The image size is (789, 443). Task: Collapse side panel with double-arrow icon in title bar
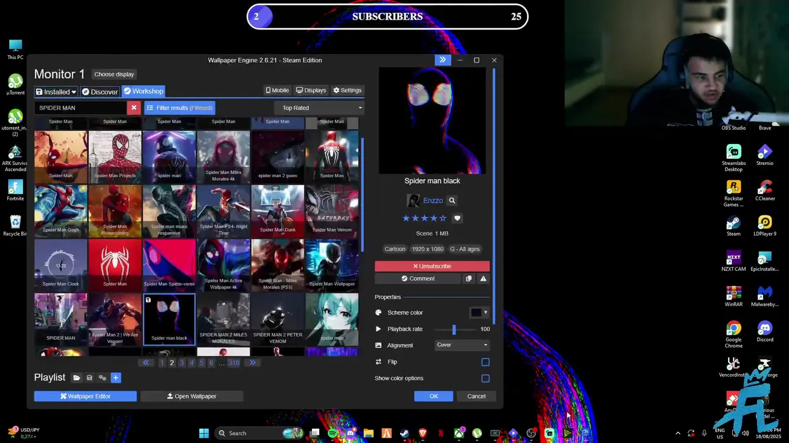coord(443,60)
